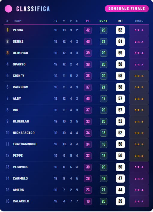Select the orange rank 3 number
The width and height of the screenshot is (153, 212).
click(x=7, y=53)
